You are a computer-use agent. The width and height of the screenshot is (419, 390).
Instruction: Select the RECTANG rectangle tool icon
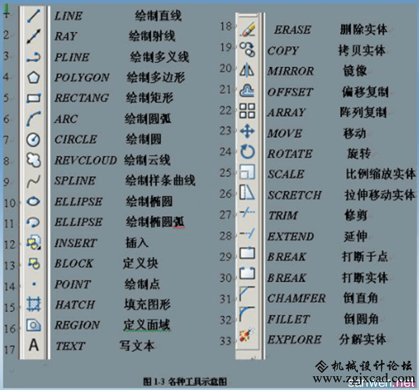coord(34,98)
